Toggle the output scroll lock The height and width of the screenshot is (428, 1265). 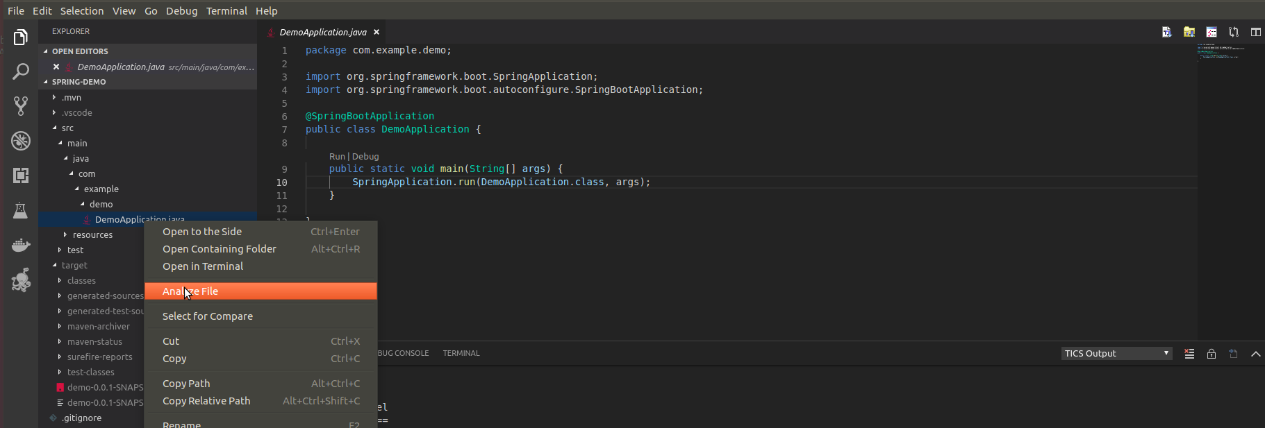pyautogui.click(x=1212, y=354)
